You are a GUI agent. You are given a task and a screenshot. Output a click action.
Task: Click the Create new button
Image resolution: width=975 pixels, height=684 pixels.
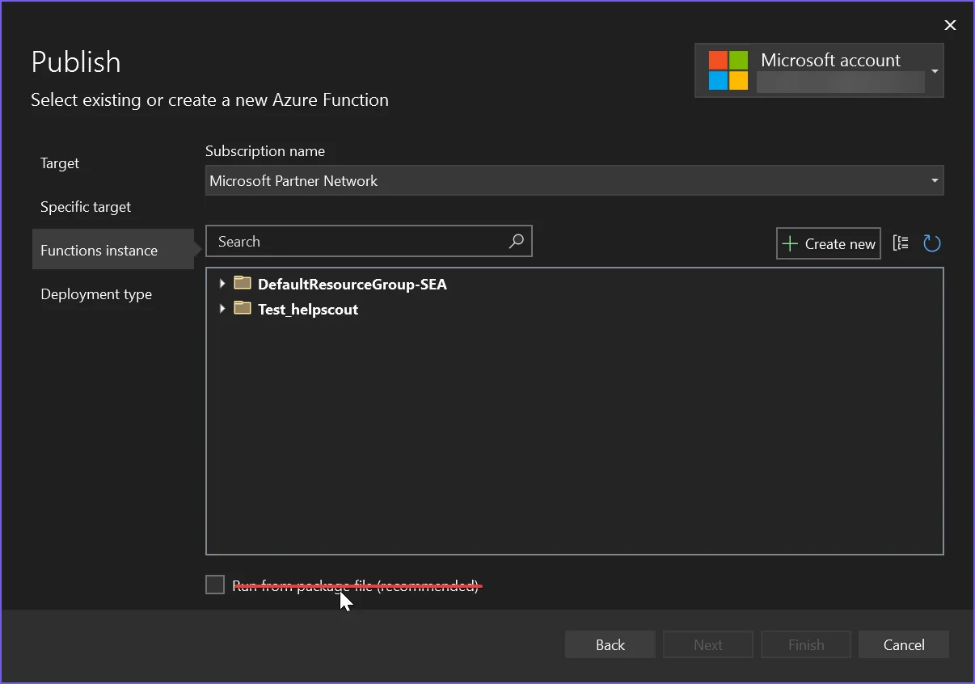829,243
